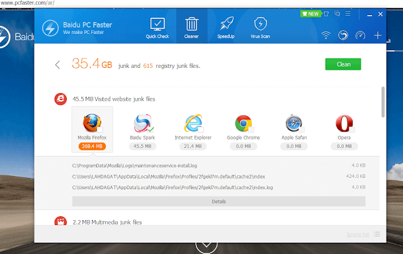
Task: Select the cache2\index.log file path
Action: click(173, 187)
